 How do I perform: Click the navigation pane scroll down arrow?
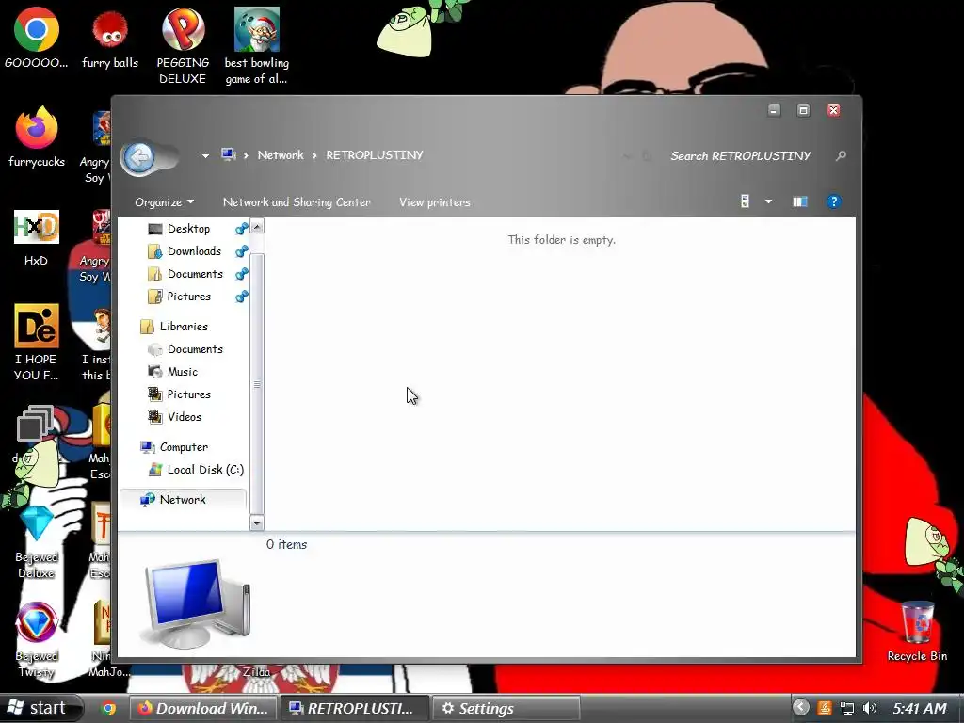click(257, 523)
